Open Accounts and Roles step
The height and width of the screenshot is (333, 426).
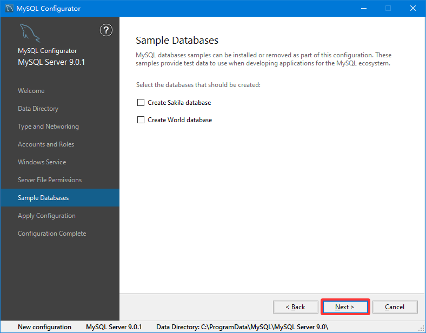point(46,144)
